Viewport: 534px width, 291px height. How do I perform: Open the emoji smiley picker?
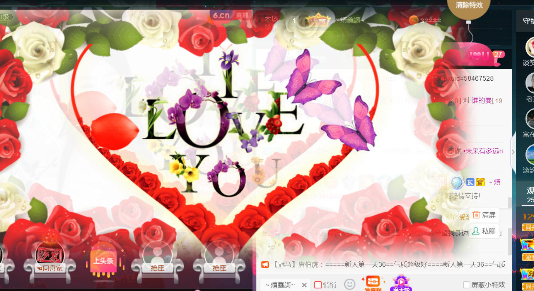click(x=350, y=284)
